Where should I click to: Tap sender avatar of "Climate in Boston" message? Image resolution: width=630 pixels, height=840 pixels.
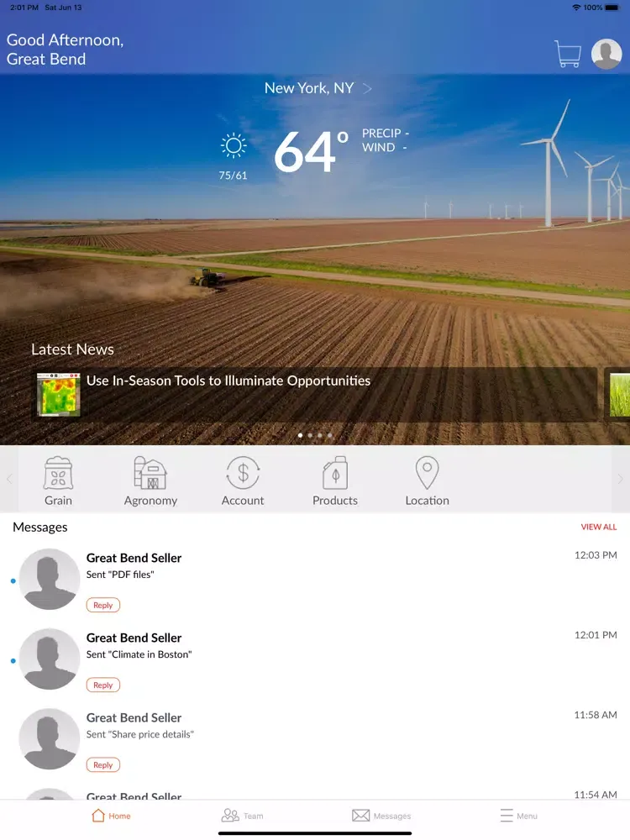point(50,659)
